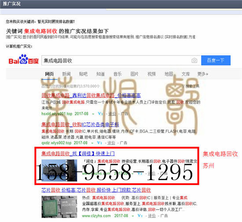Click 评价 on the hsxld.wlys001.top result
This screenshot has width=242, height=222.
pyautogui.click(x=112, y=114)
